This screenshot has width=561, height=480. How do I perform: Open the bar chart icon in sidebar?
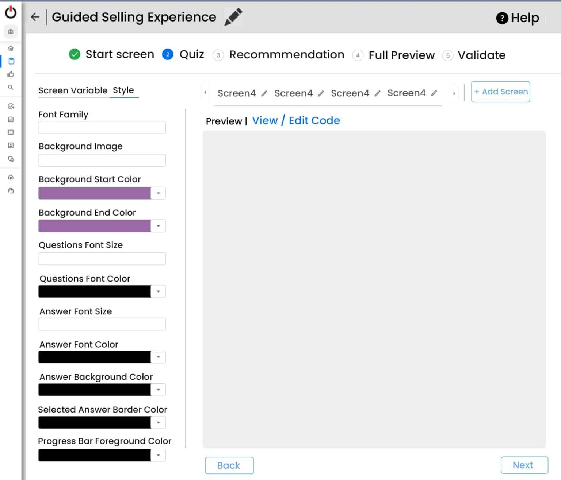point(11,119)
